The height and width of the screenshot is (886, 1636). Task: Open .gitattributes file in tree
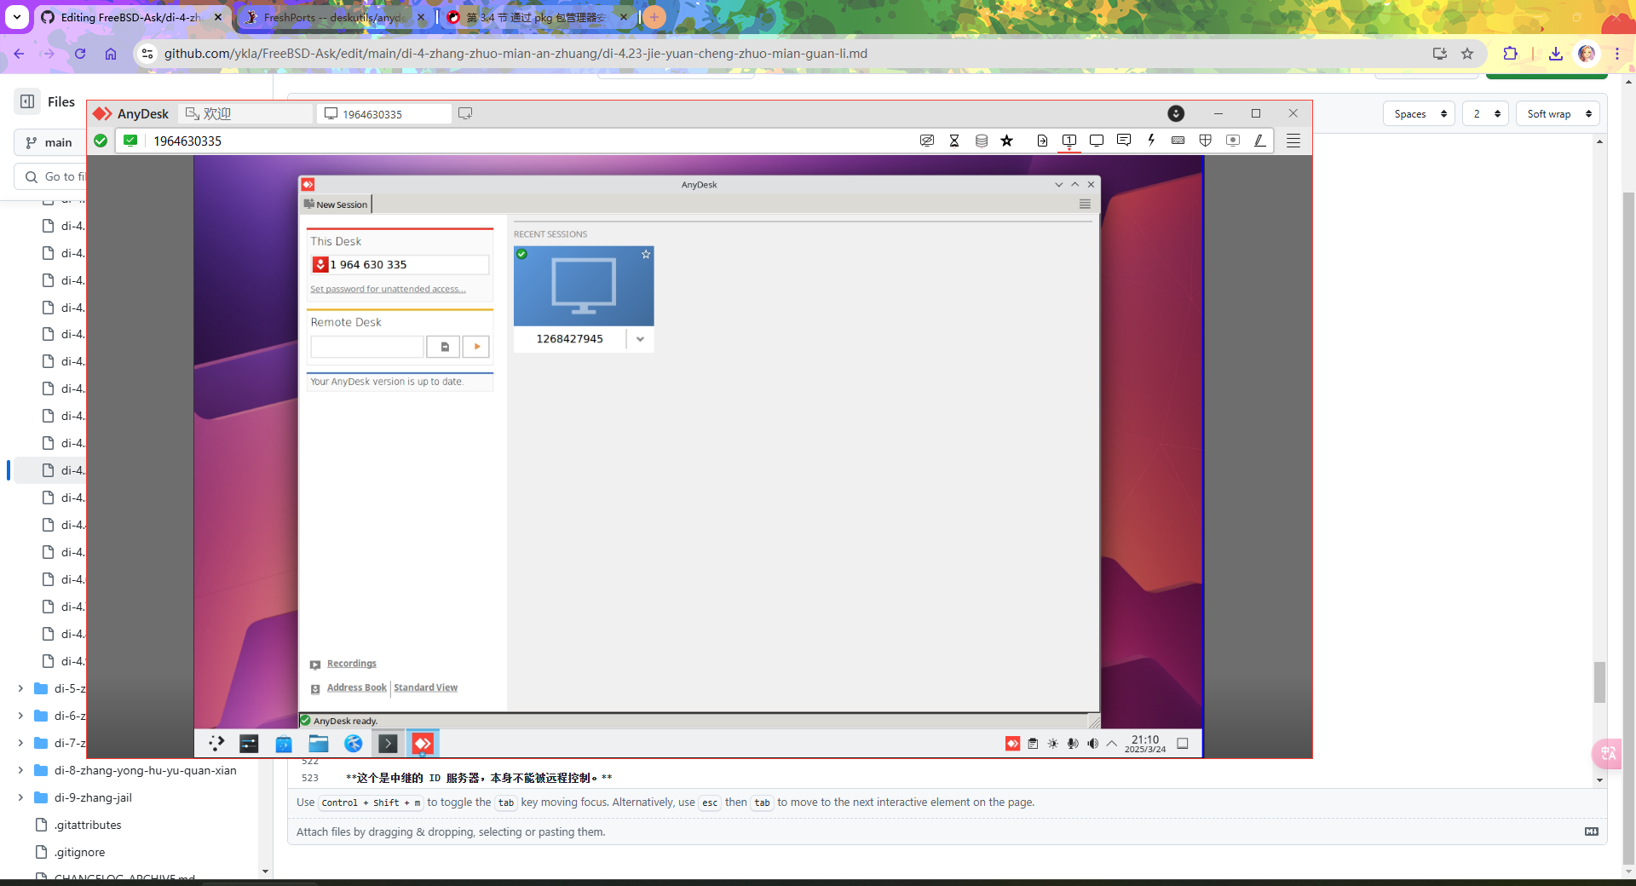point(88,825)
